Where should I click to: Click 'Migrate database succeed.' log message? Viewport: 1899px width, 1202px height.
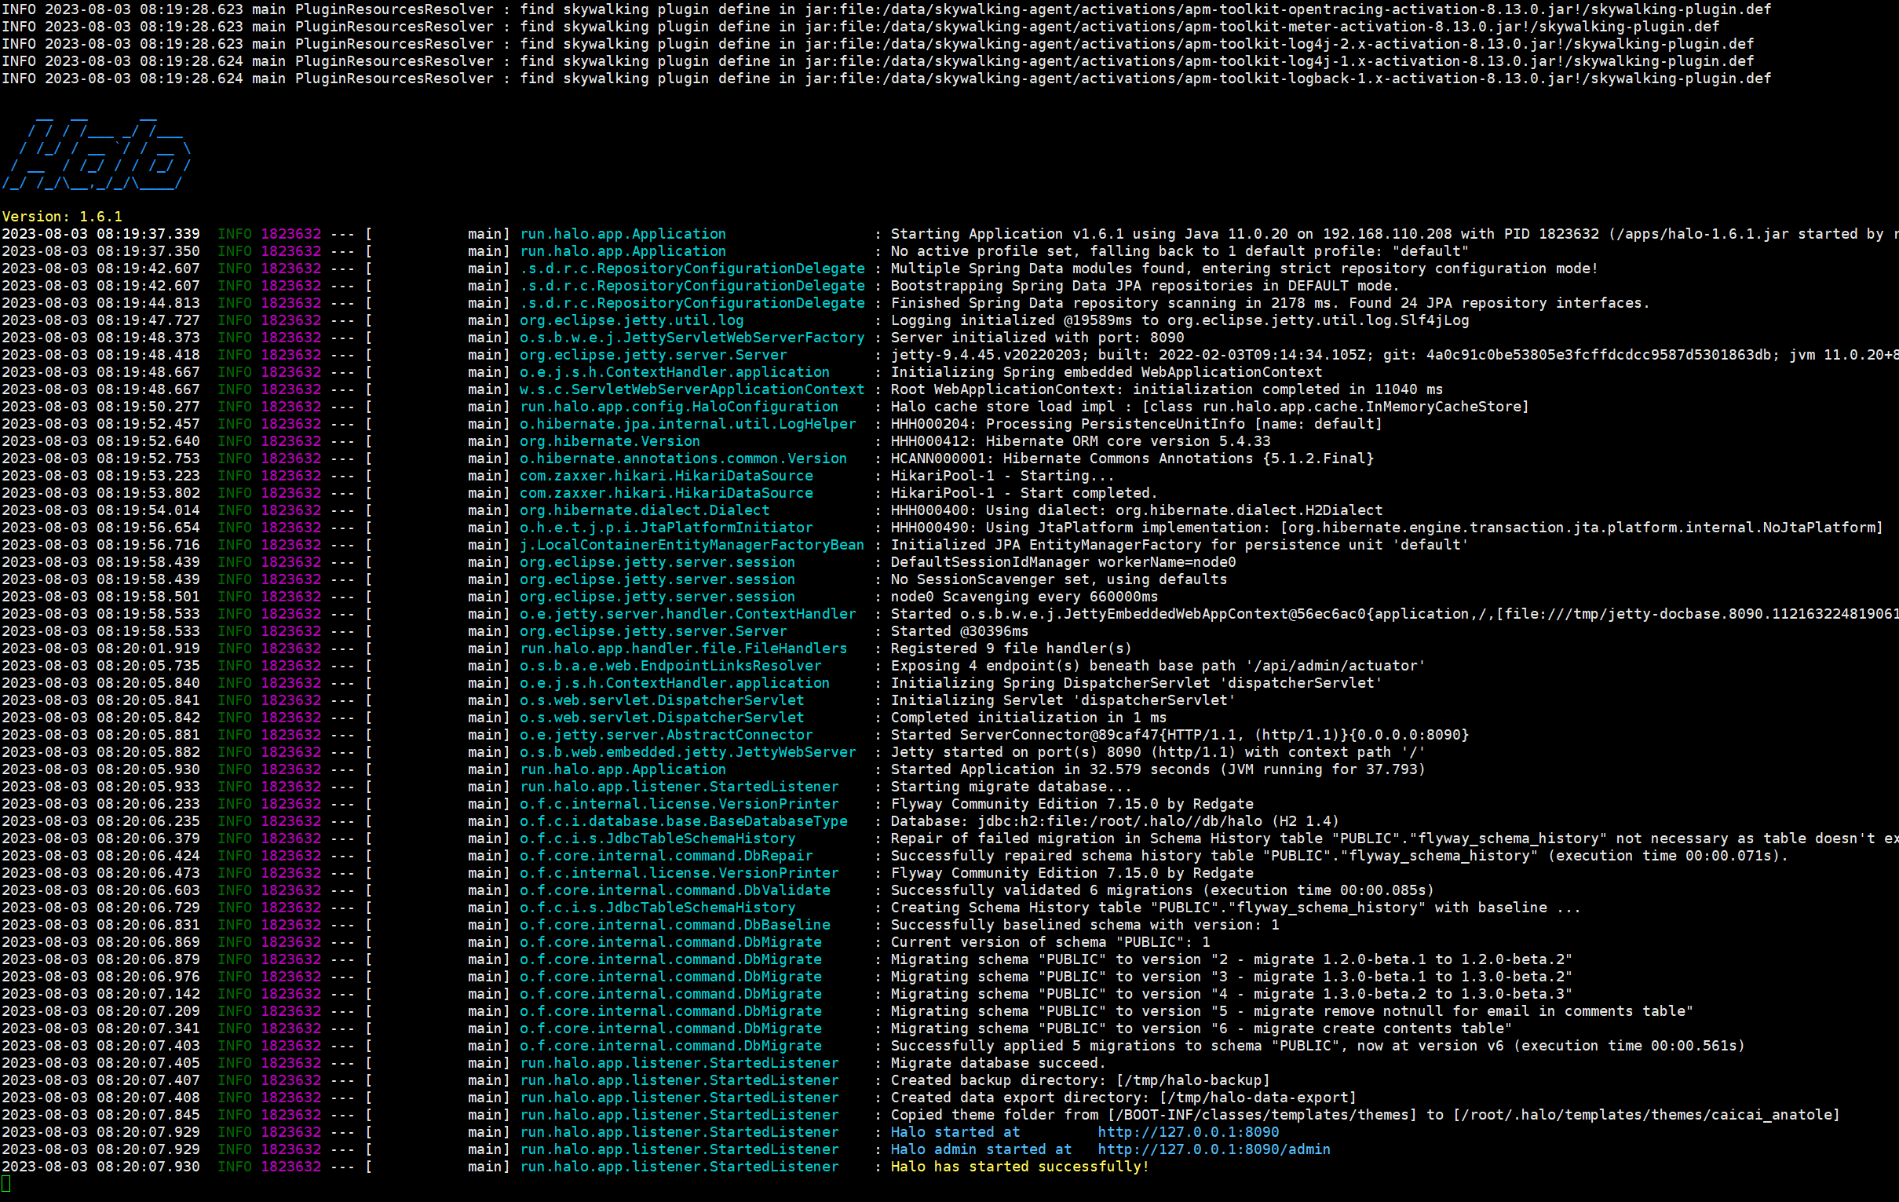point(998,1063)
